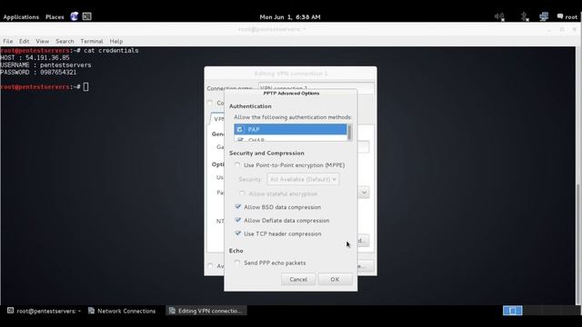Enable Send PPP echo packets

click(x=237, y=263)
